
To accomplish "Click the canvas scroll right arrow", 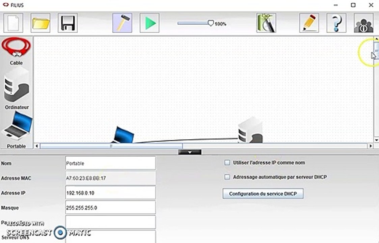I will [x=371, y=146].
